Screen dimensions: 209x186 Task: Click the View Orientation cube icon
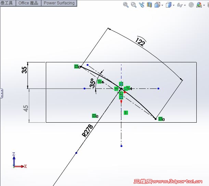point(157,5)
